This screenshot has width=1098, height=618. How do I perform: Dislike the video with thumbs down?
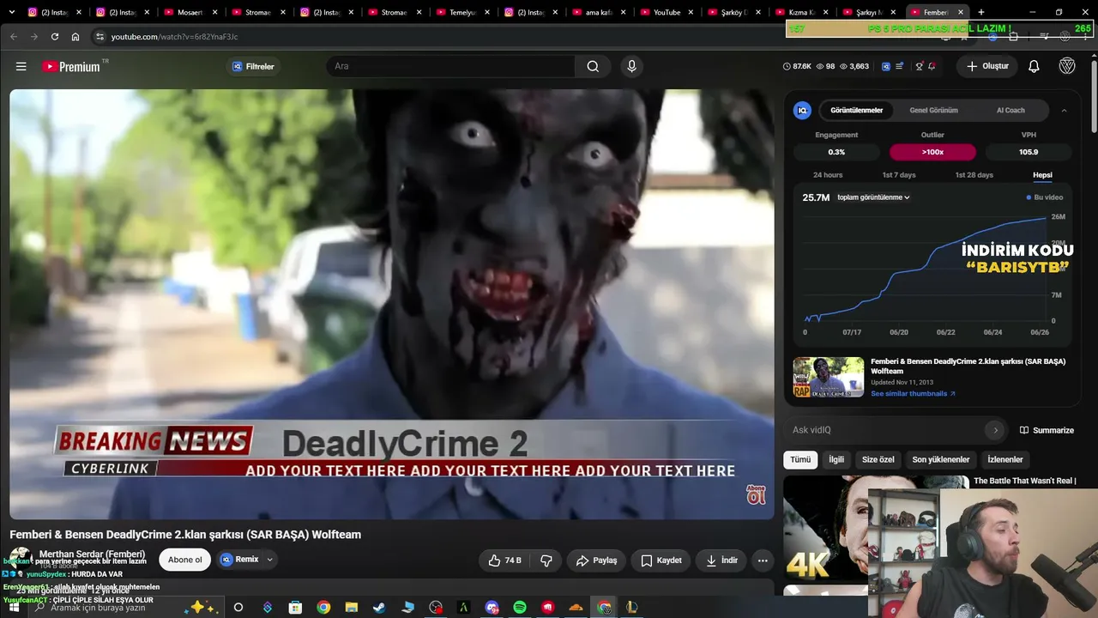546,560
